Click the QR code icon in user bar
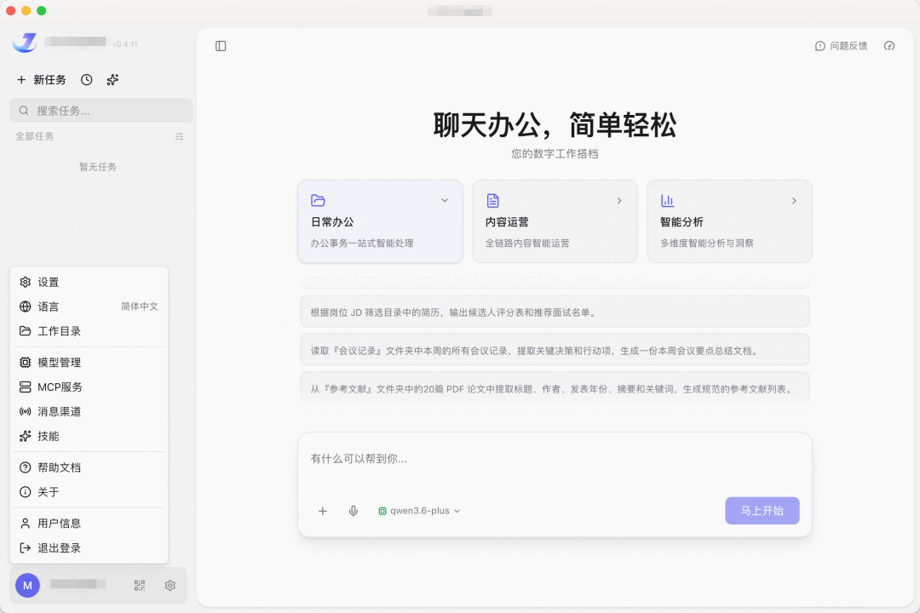The width and height of the screenshot is (920, 613). (140, 586)
